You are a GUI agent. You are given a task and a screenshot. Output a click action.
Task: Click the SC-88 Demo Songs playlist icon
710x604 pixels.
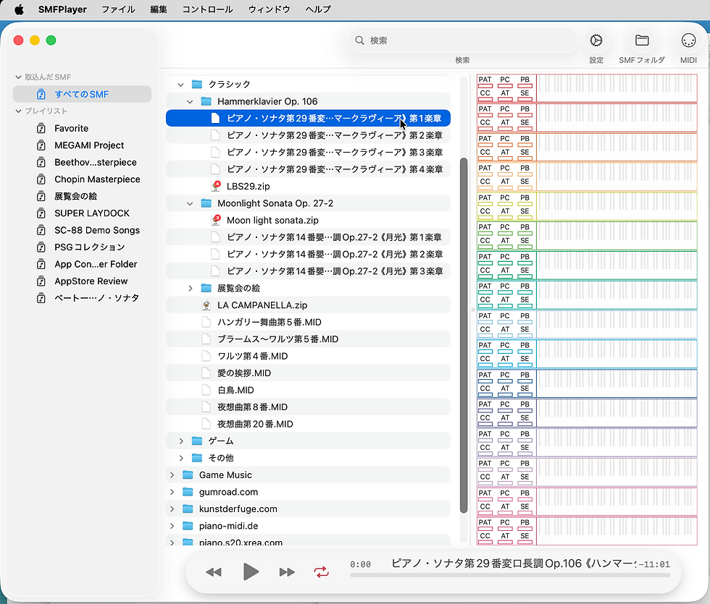(x=41, y=231)
